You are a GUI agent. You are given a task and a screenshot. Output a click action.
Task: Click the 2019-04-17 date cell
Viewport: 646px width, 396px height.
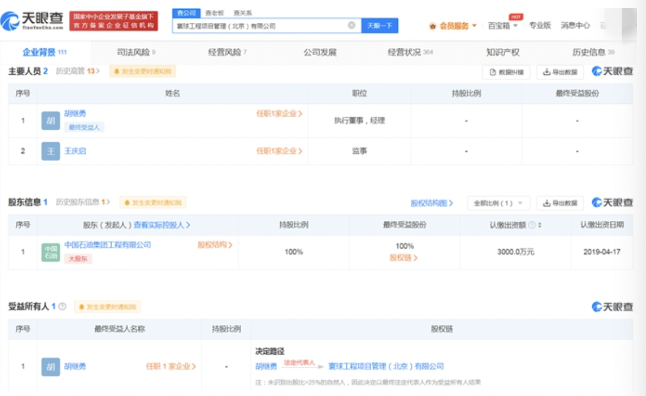coord(602,252)
